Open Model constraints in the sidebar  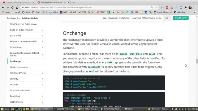tap(26, 67)
